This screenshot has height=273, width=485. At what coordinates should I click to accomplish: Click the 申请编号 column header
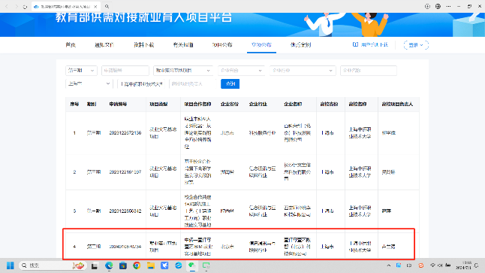pos(118,105)
